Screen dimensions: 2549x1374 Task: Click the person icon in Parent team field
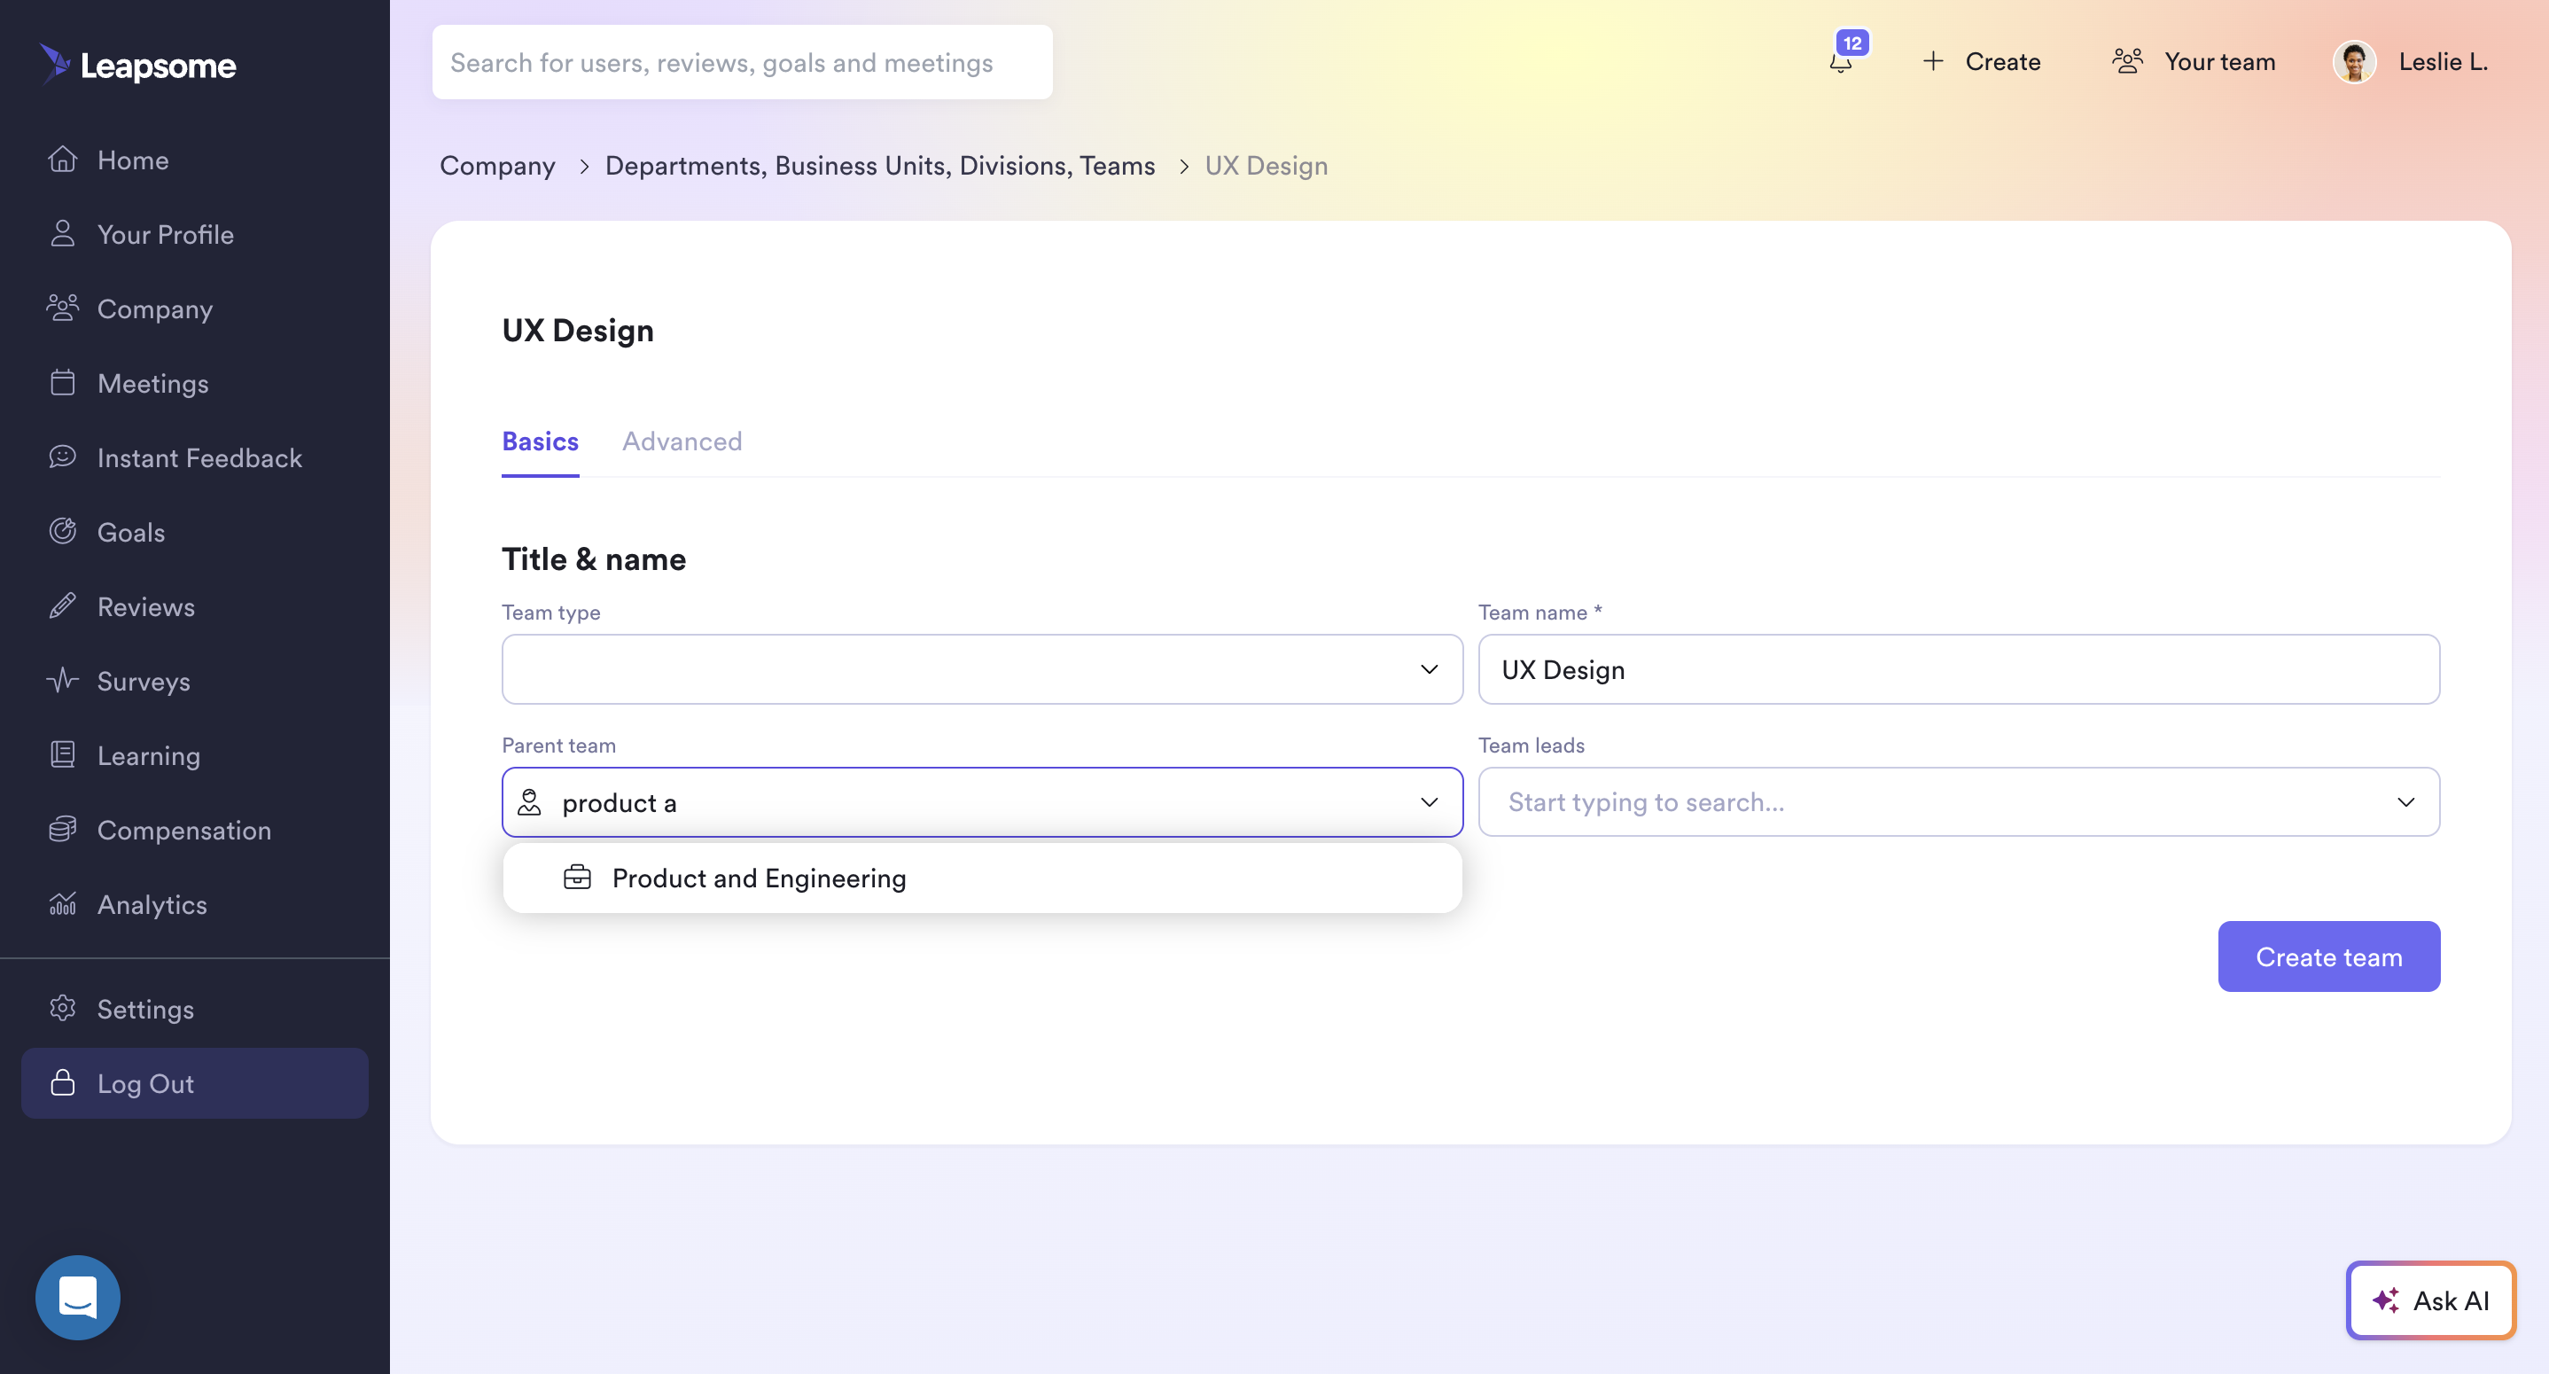pos(529,802)
